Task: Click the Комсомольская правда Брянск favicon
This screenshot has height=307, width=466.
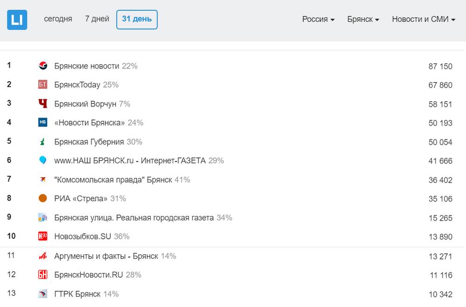Action: pos(43,180)
